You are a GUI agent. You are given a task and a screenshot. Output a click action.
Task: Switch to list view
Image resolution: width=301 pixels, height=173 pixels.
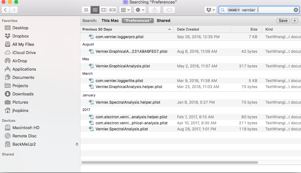pyautogui.click(x=95, y=10)
